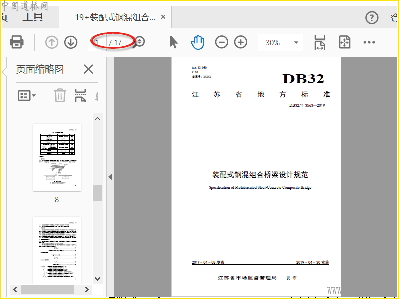Click the 江苏省市场监督管理局 publisher text
Image resolution: width=399 pixels, height=299 pixels.
click(247, 278)
